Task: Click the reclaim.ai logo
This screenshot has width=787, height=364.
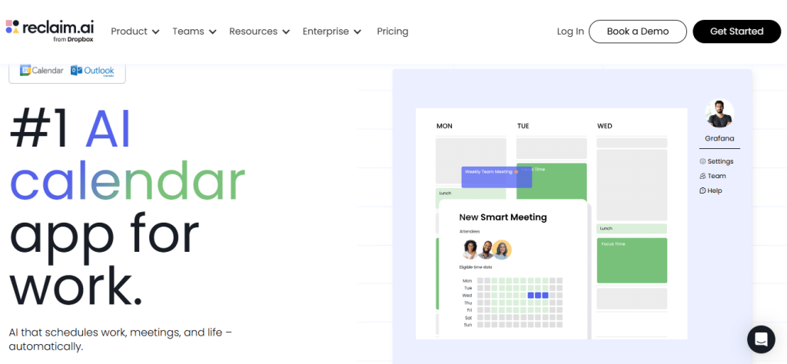Action: click(x=50, y=31)
